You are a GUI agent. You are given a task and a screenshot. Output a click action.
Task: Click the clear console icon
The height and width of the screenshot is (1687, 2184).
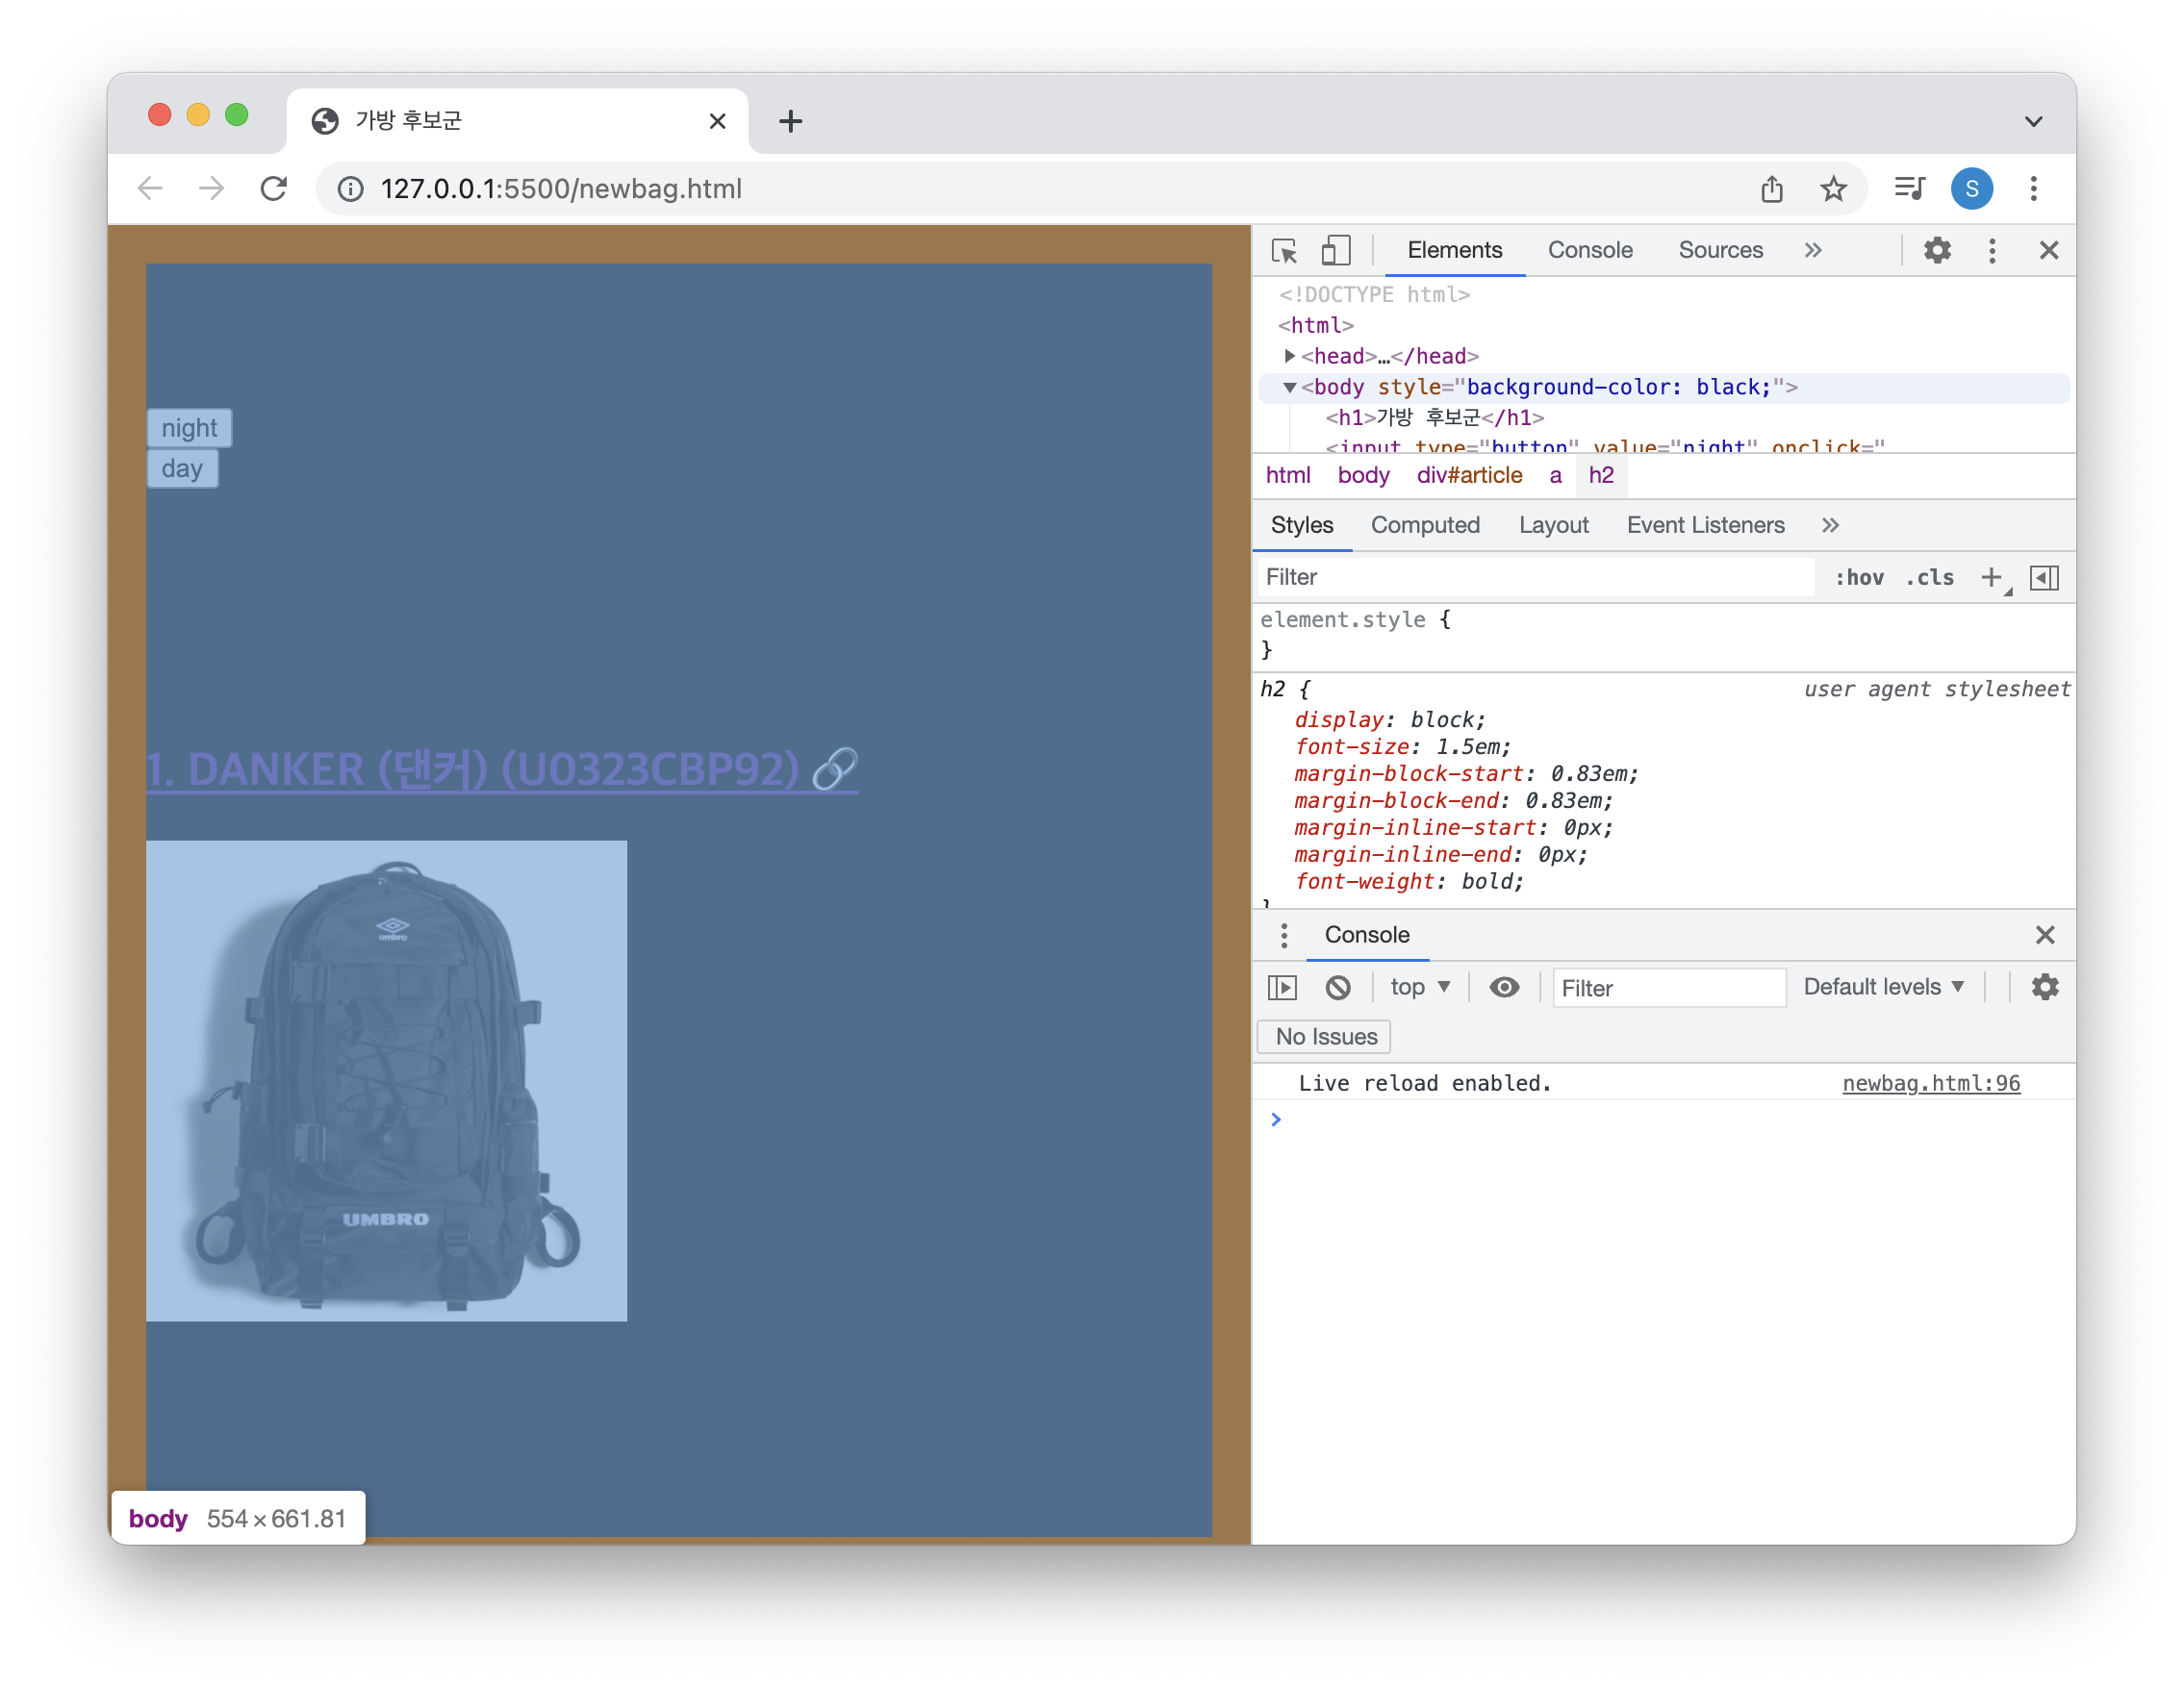click(x=1338, y=988)
